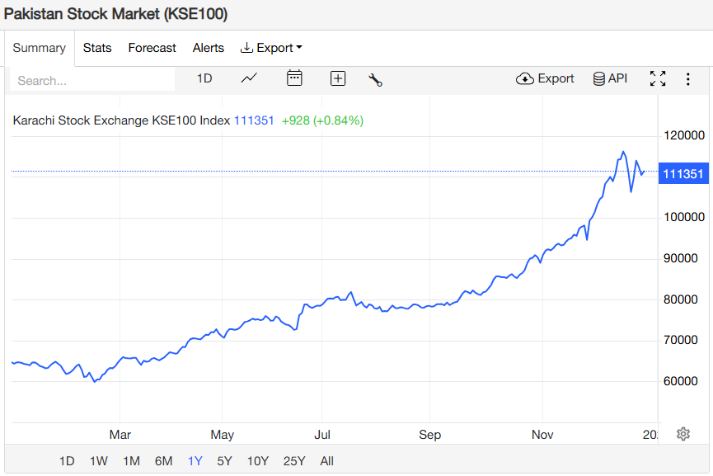Select the 6M time range
The height and width of the screenshot is (476, 713).
[x=163, y=461]
